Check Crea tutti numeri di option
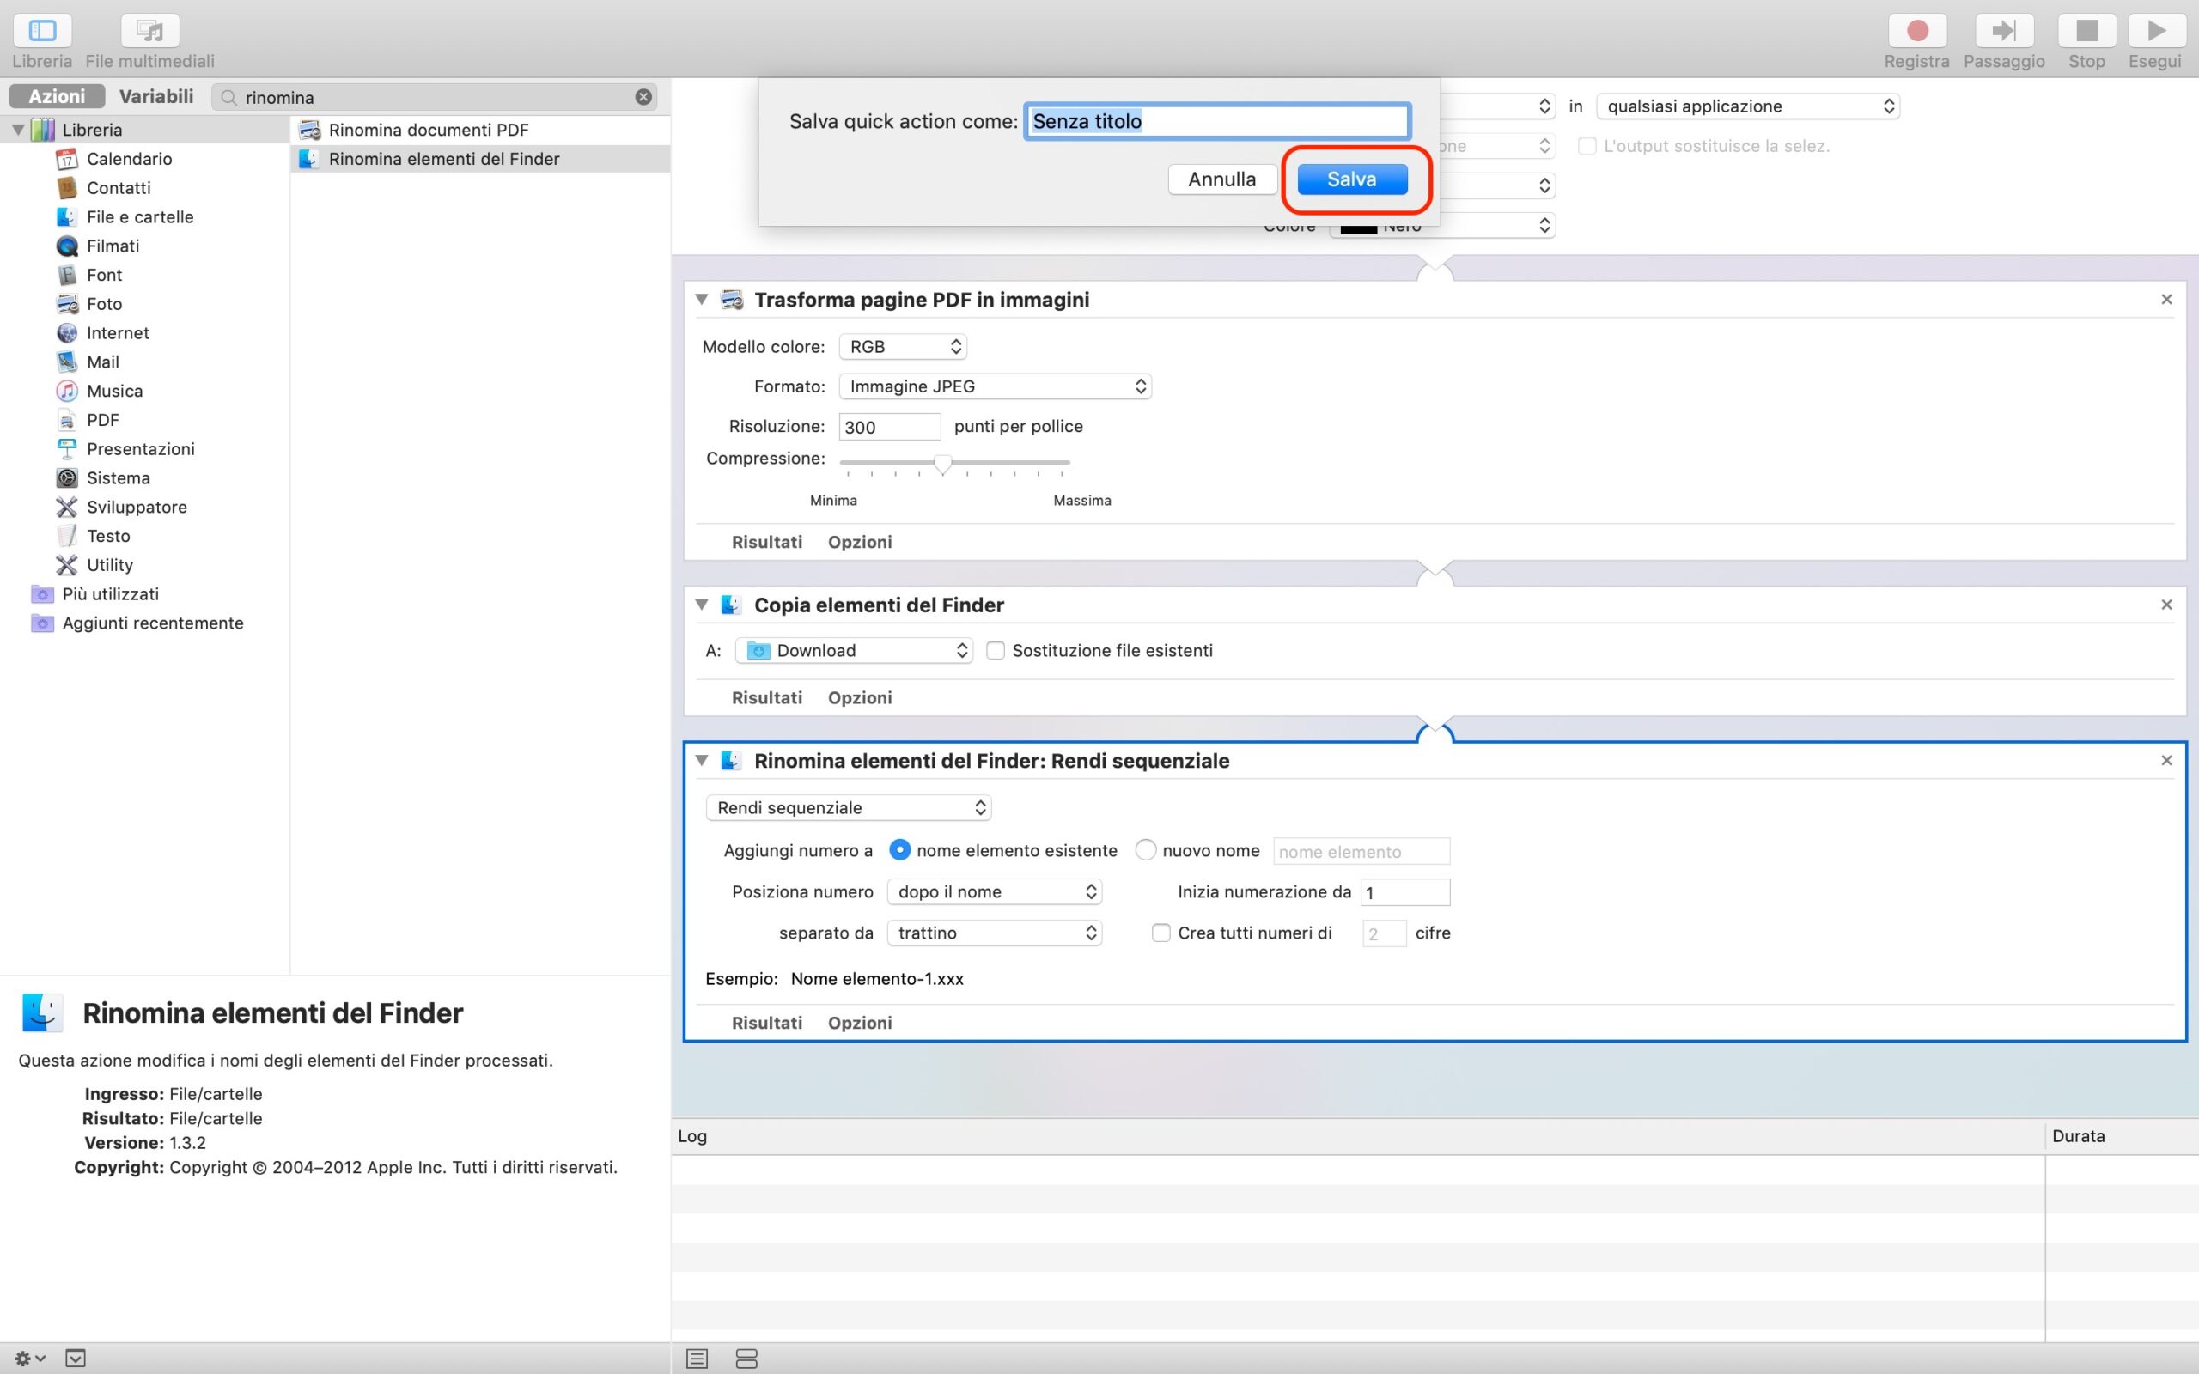 [1160, 933]
